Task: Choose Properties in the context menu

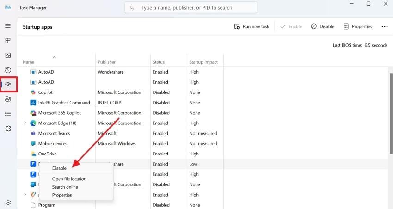Action: (x=62, y=195)
